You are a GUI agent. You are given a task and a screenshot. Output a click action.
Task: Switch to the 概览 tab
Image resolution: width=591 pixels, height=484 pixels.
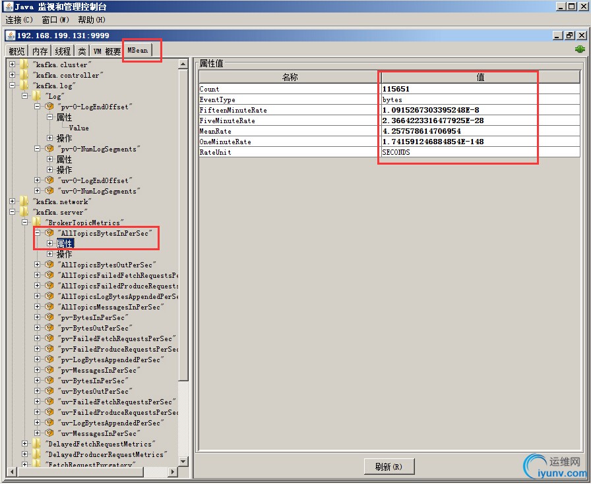point(17,51)
